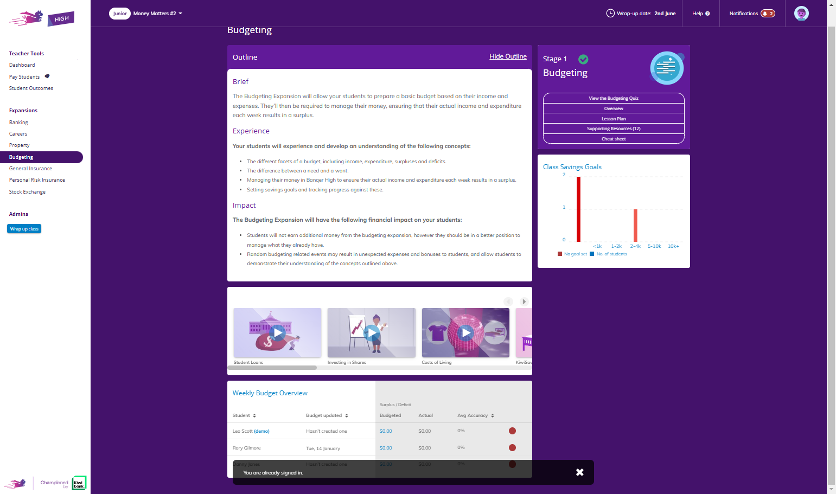Open the Money Matters #2 class dropdown
The image size is (836, 494).
pos(158,14)
